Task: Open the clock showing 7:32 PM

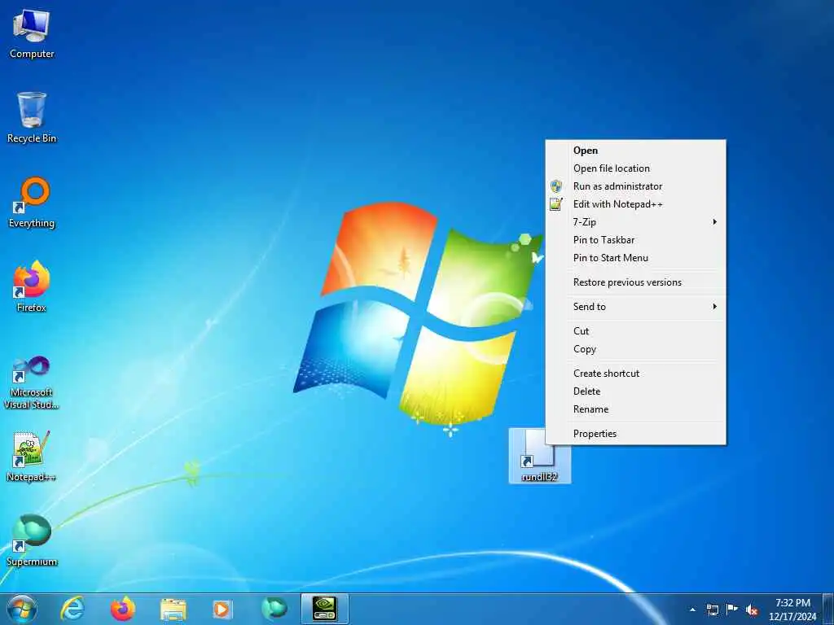Action: 792,610
